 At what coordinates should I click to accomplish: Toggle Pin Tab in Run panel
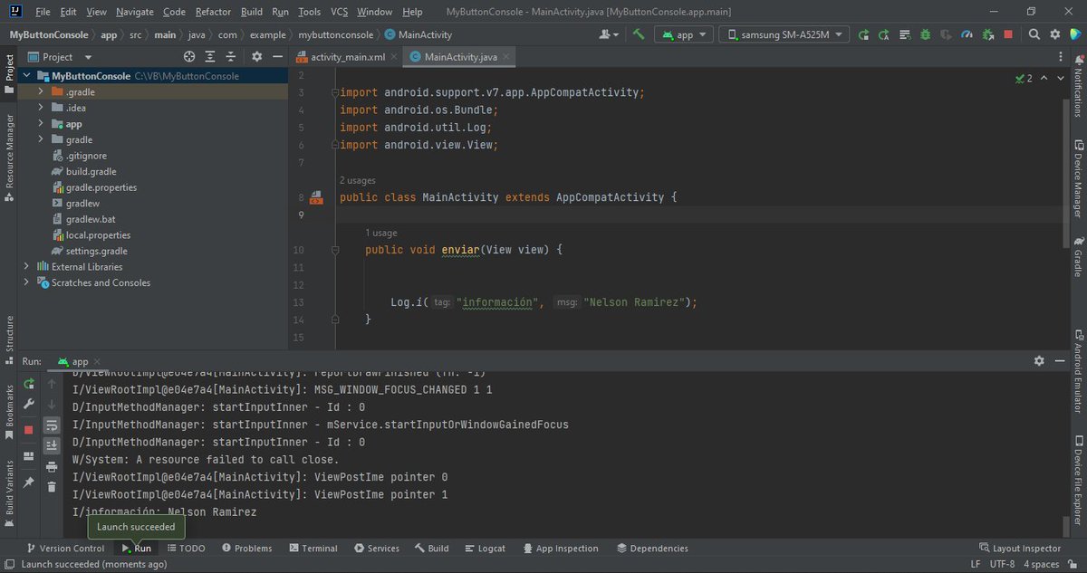point(29,483)
